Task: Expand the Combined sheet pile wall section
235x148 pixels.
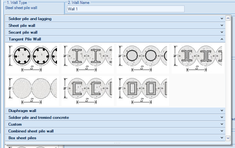Action: pos(115,131)
